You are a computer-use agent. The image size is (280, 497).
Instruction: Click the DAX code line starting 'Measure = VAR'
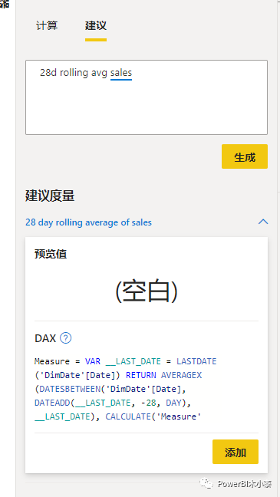coord(126,361)
